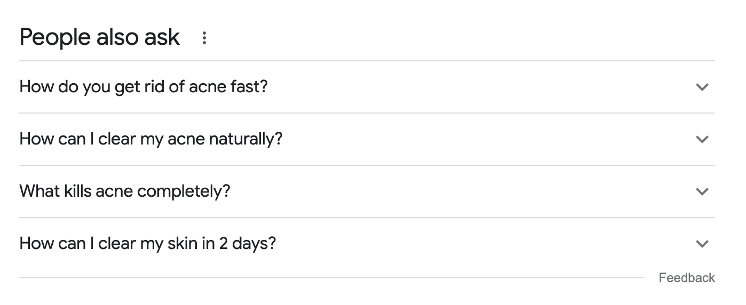
Task: Click the down arrow for kills acne completely
Action: tap(702, 191)
